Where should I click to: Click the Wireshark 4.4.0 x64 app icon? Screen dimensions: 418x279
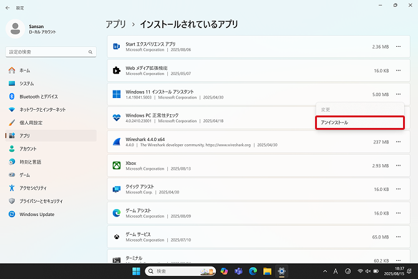click(x=116, y=142)
